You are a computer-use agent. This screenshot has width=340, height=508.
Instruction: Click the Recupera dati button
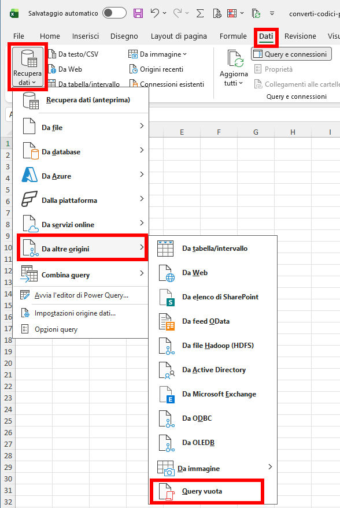click(28, 67)
